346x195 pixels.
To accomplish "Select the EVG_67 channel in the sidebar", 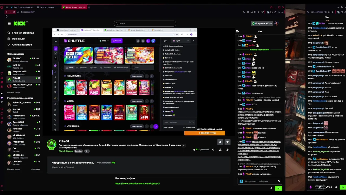I will (24, 66).
